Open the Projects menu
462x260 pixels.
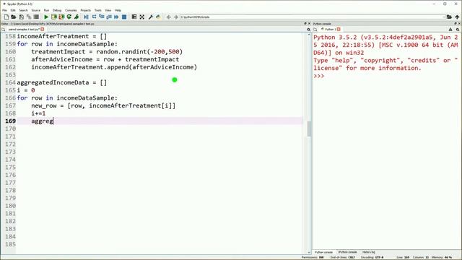click(x=86, y=10)
